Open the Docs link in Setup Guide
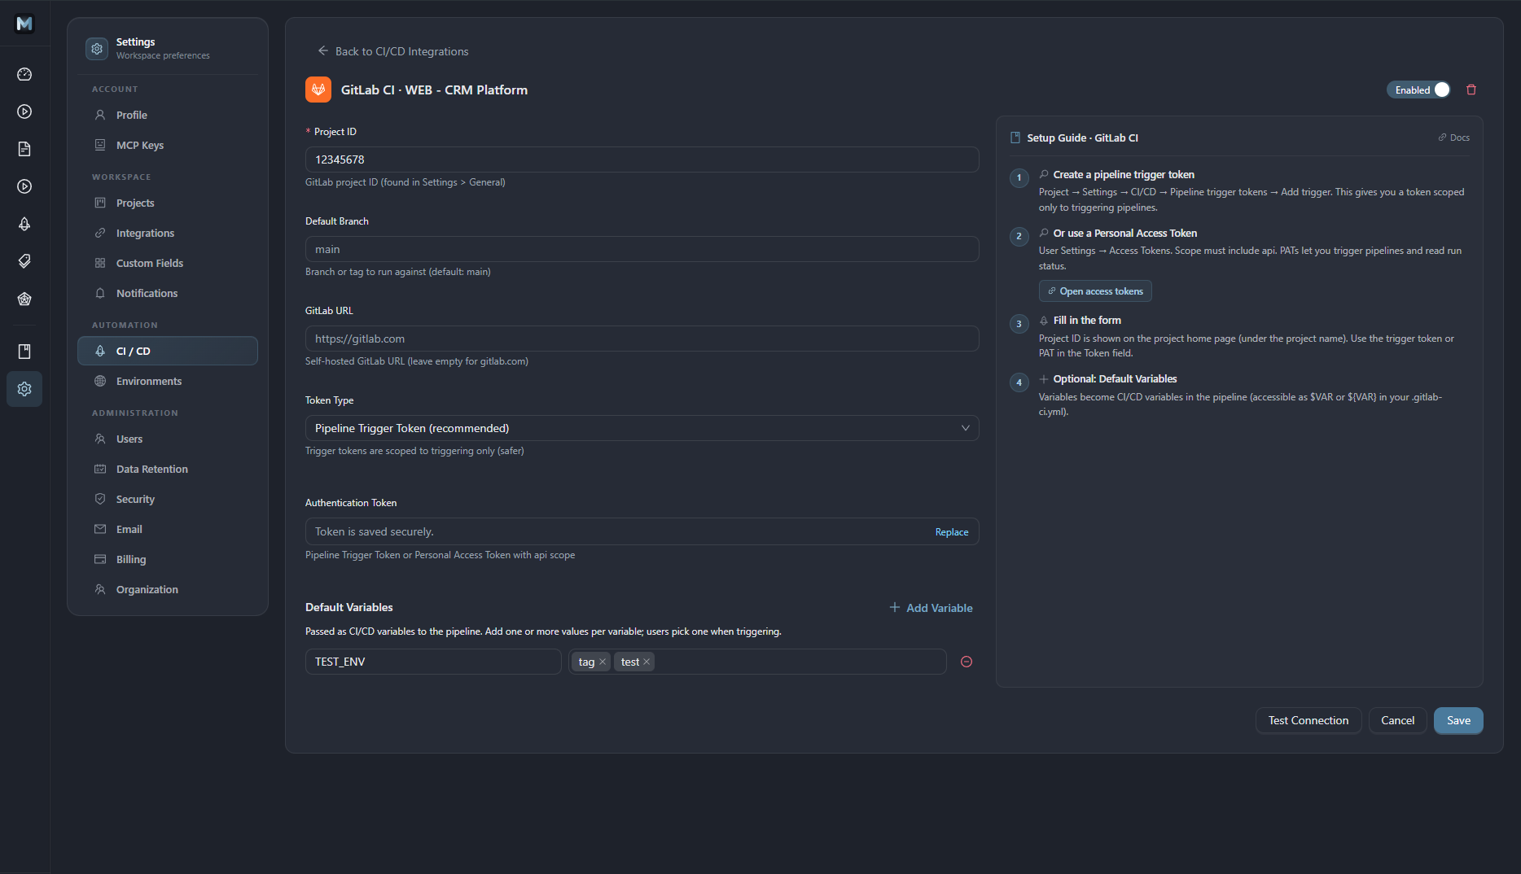The width and height of the screenshot is (1521, 874). click(x=1453, y=138)
